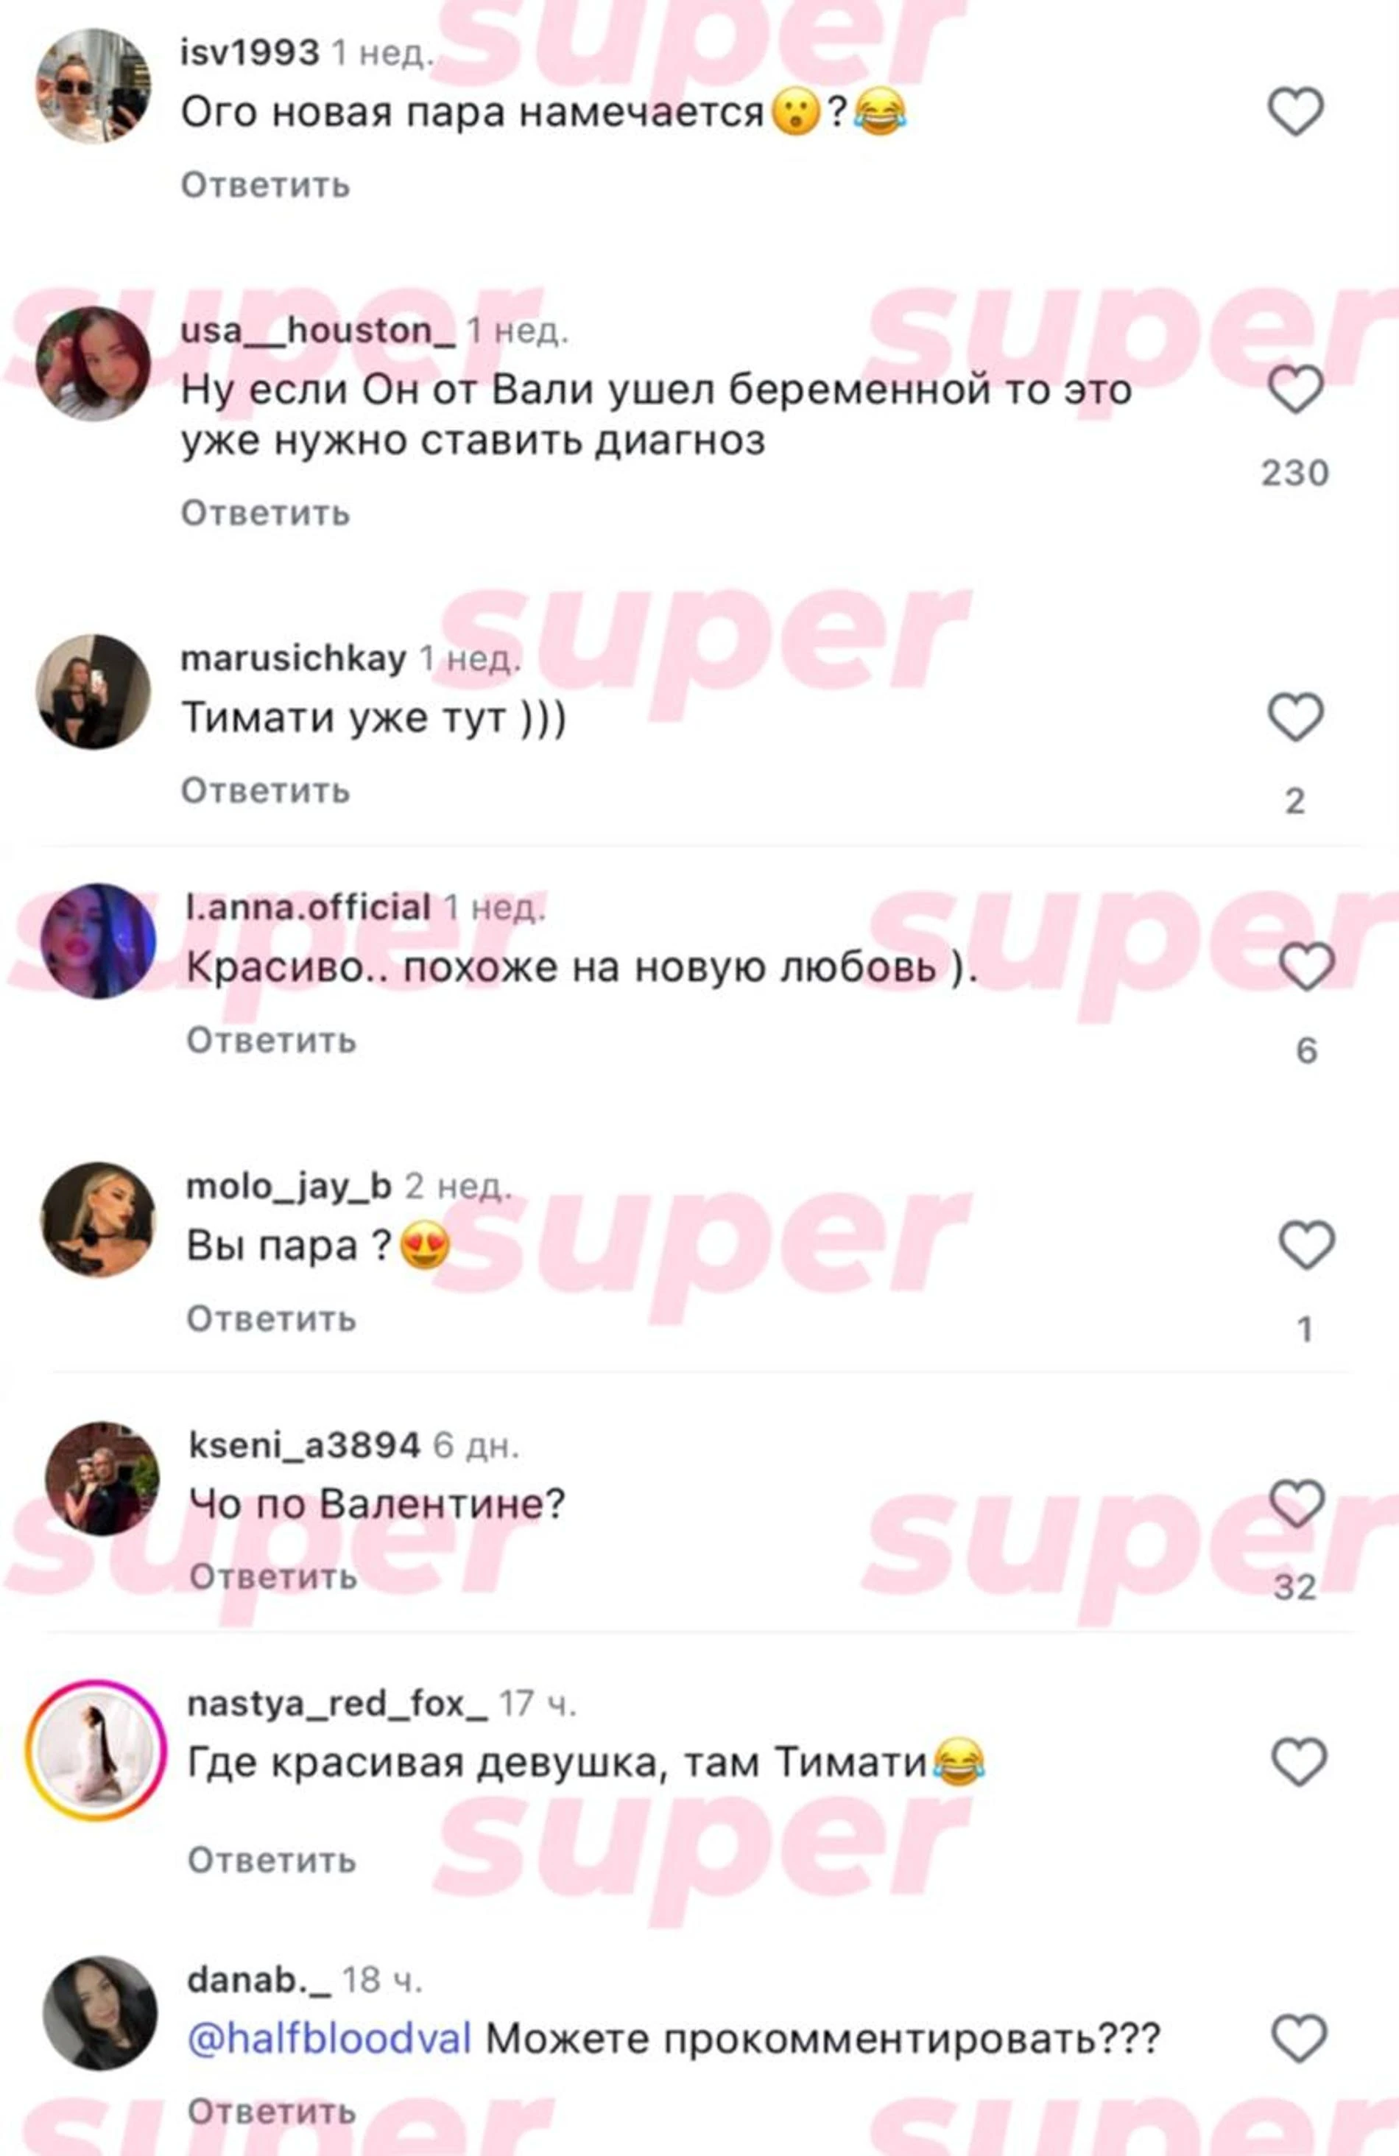This screenshot has width=1399, height=2156.
Task: Click Ответить under usa__houston_'s comment
Action: pos(265,513)
